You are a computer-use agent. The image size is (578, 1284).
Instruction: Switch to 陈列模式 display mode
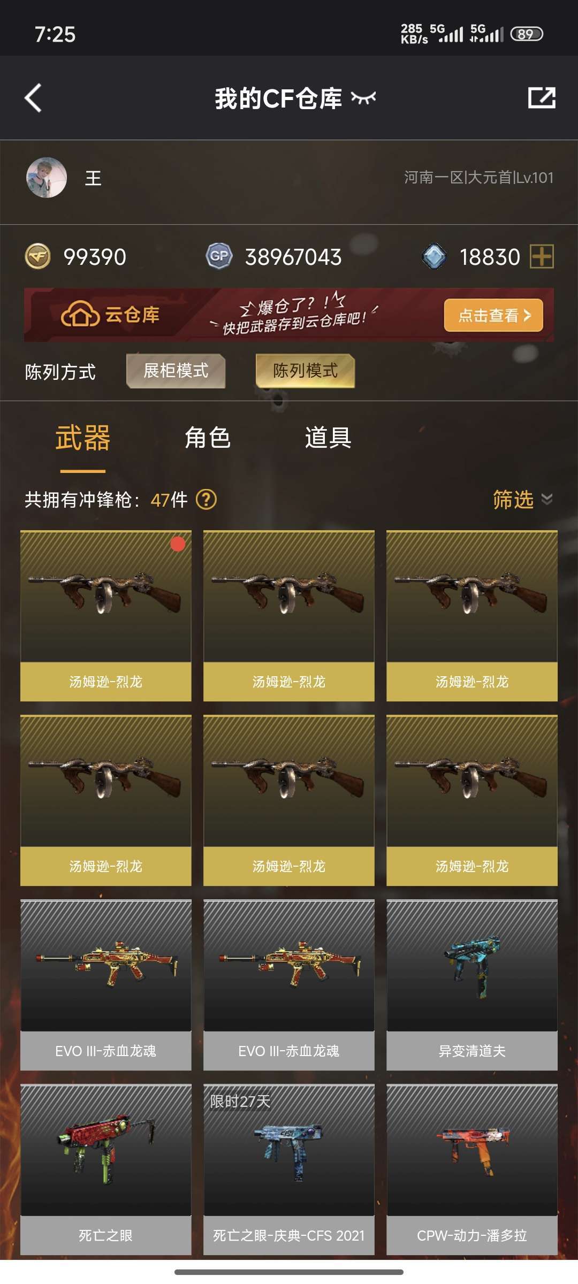(x=306, y=371)
